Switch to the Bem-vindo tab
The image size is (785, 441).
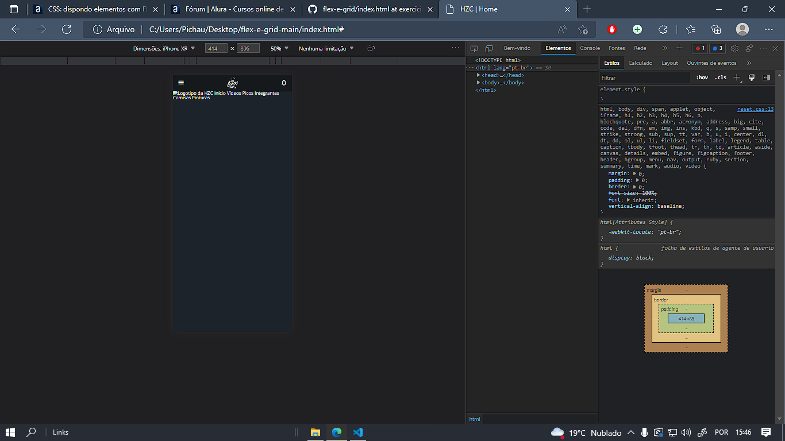pos(517,48)
